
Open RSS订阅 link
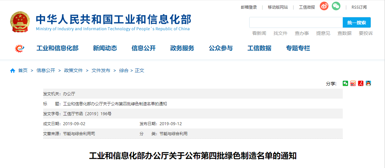click(x=359, y=7)
